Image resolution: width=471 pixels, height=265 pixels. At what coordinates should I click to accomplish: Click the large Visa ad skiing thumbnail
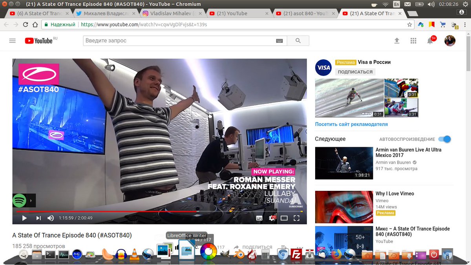click(x=349, y=98)
